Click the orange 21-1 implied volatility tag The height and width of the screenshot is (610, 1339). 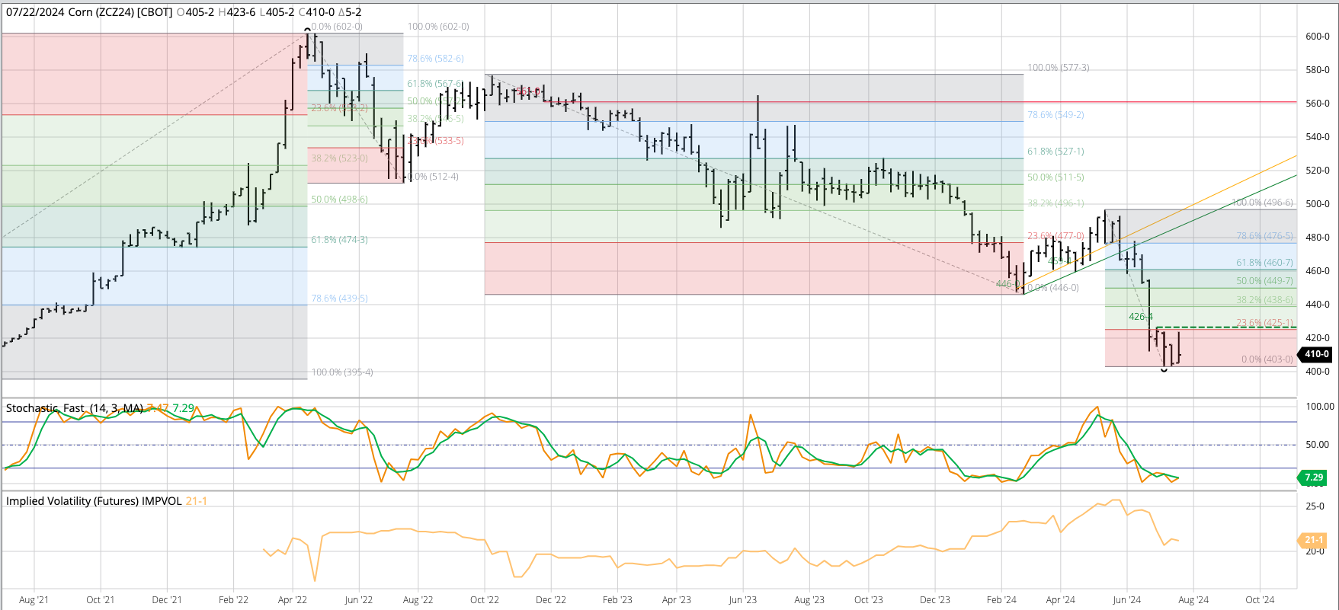pyautogui.click(x=1313, y=540)
